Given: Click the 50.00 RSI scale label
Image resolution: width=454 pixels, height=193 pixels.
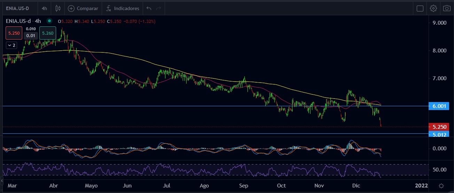Looking at the screenshot, I should (439, 170).
